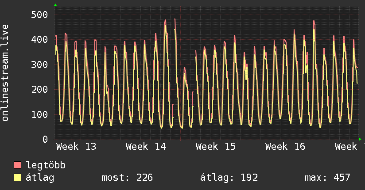The height and width of the screenshot is (190, 365).
Task: Select the legtöbb legend label
Action: (46, 165)
